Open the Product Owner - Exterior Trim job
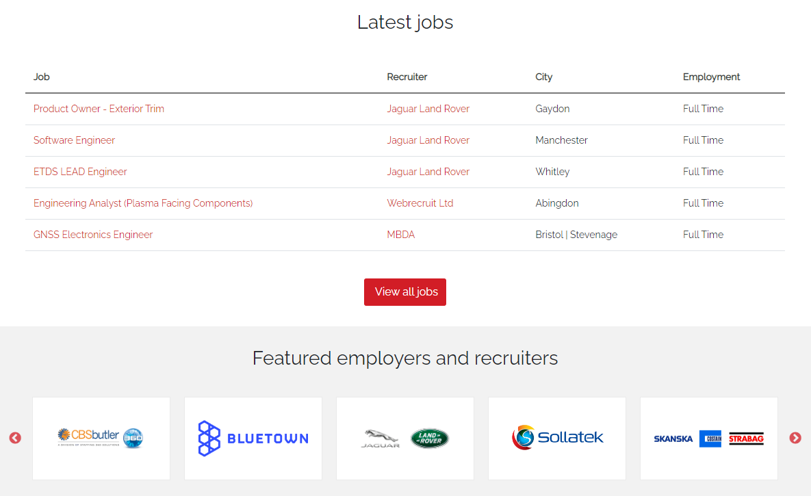This screenshot has height=496, width=811. click(99, 108)
